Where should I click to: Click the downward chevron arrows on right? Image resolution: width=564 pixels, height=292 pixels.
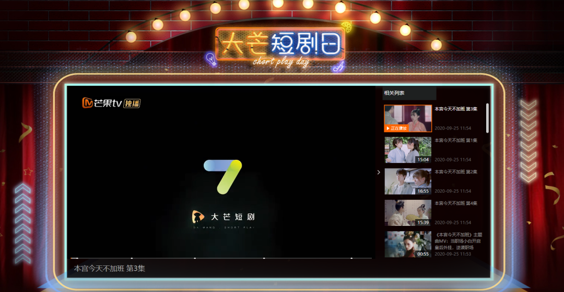click(x=528, y=141)
